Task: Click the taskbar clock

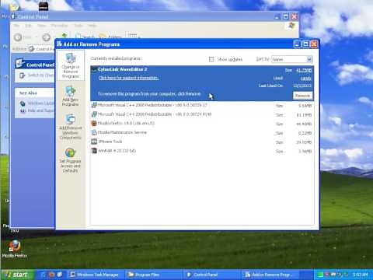Action: pos(361,275)
